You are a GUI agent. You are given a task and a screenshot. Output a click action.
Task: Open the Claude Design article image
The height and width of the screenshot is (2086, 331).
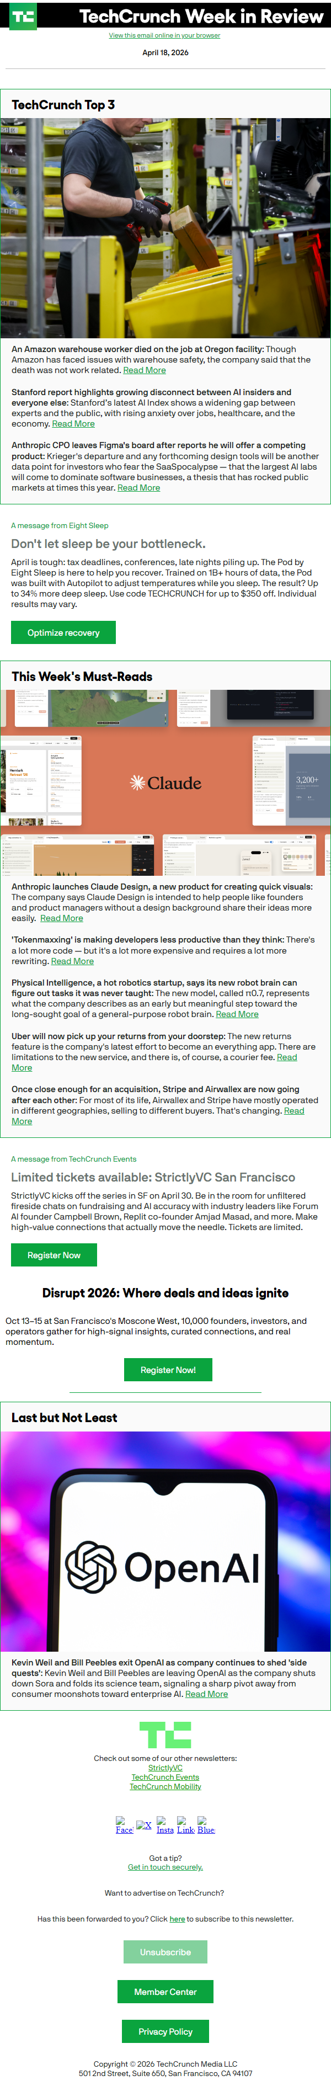pos(165,783)
